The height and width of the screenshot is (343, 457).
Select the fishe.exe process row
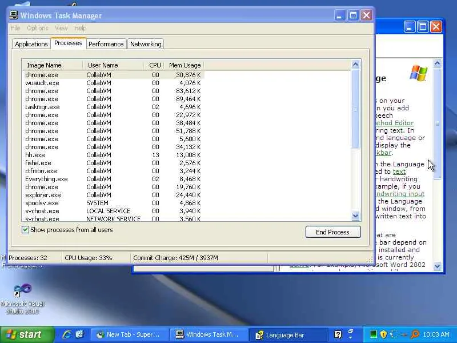[x=113, y=163]
